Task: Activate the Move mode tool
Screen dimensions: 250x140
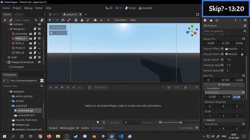Action: (x=57, y=20)
